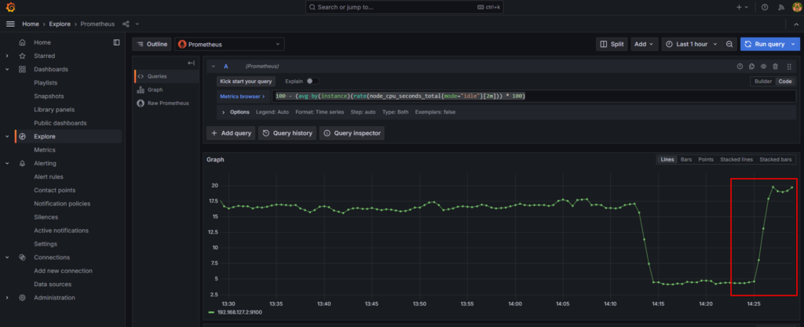Duplicate query A using copy icon
This screenshot has width=804, height=327.
point(751,67)
